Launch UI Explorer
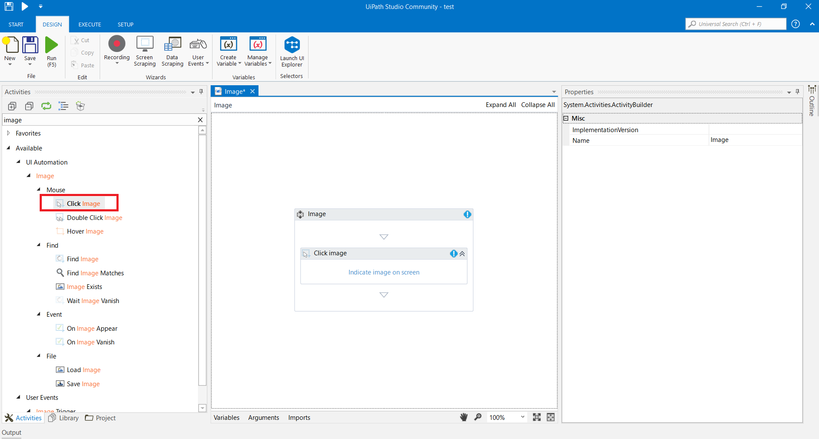This screenshot has height=439, width=819. pyautogui.click(x=292, y=50)
